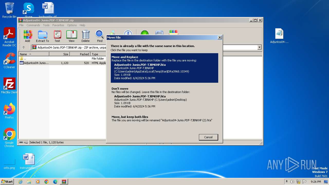Screen dimensions: 329x185
Task: Launch Chrome from the taskbar
Action: (47, 182)
